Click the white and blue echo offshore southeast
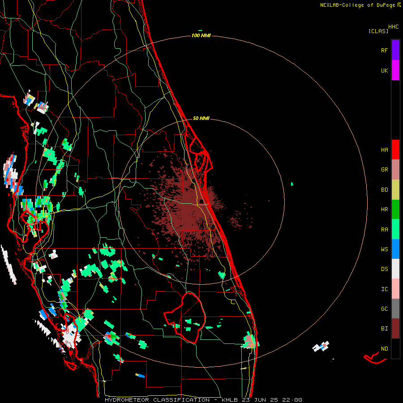Screen dimensions: 403x403 coord(321,346)
